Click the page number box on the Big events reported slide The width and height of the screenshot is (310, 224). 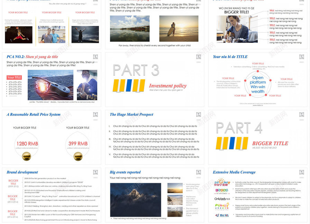click(x=199, y=172)
